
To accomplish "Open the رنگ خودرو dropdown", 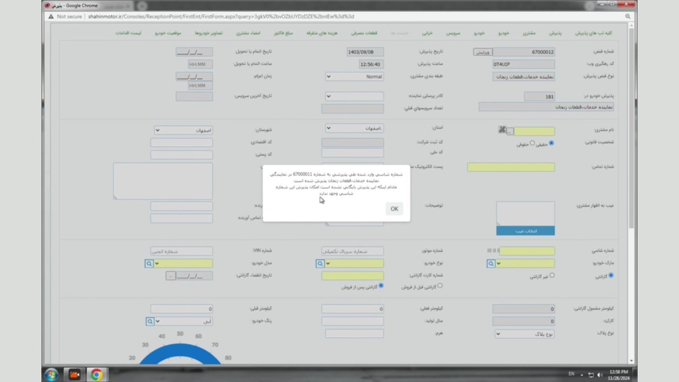I will click(184, 321).
